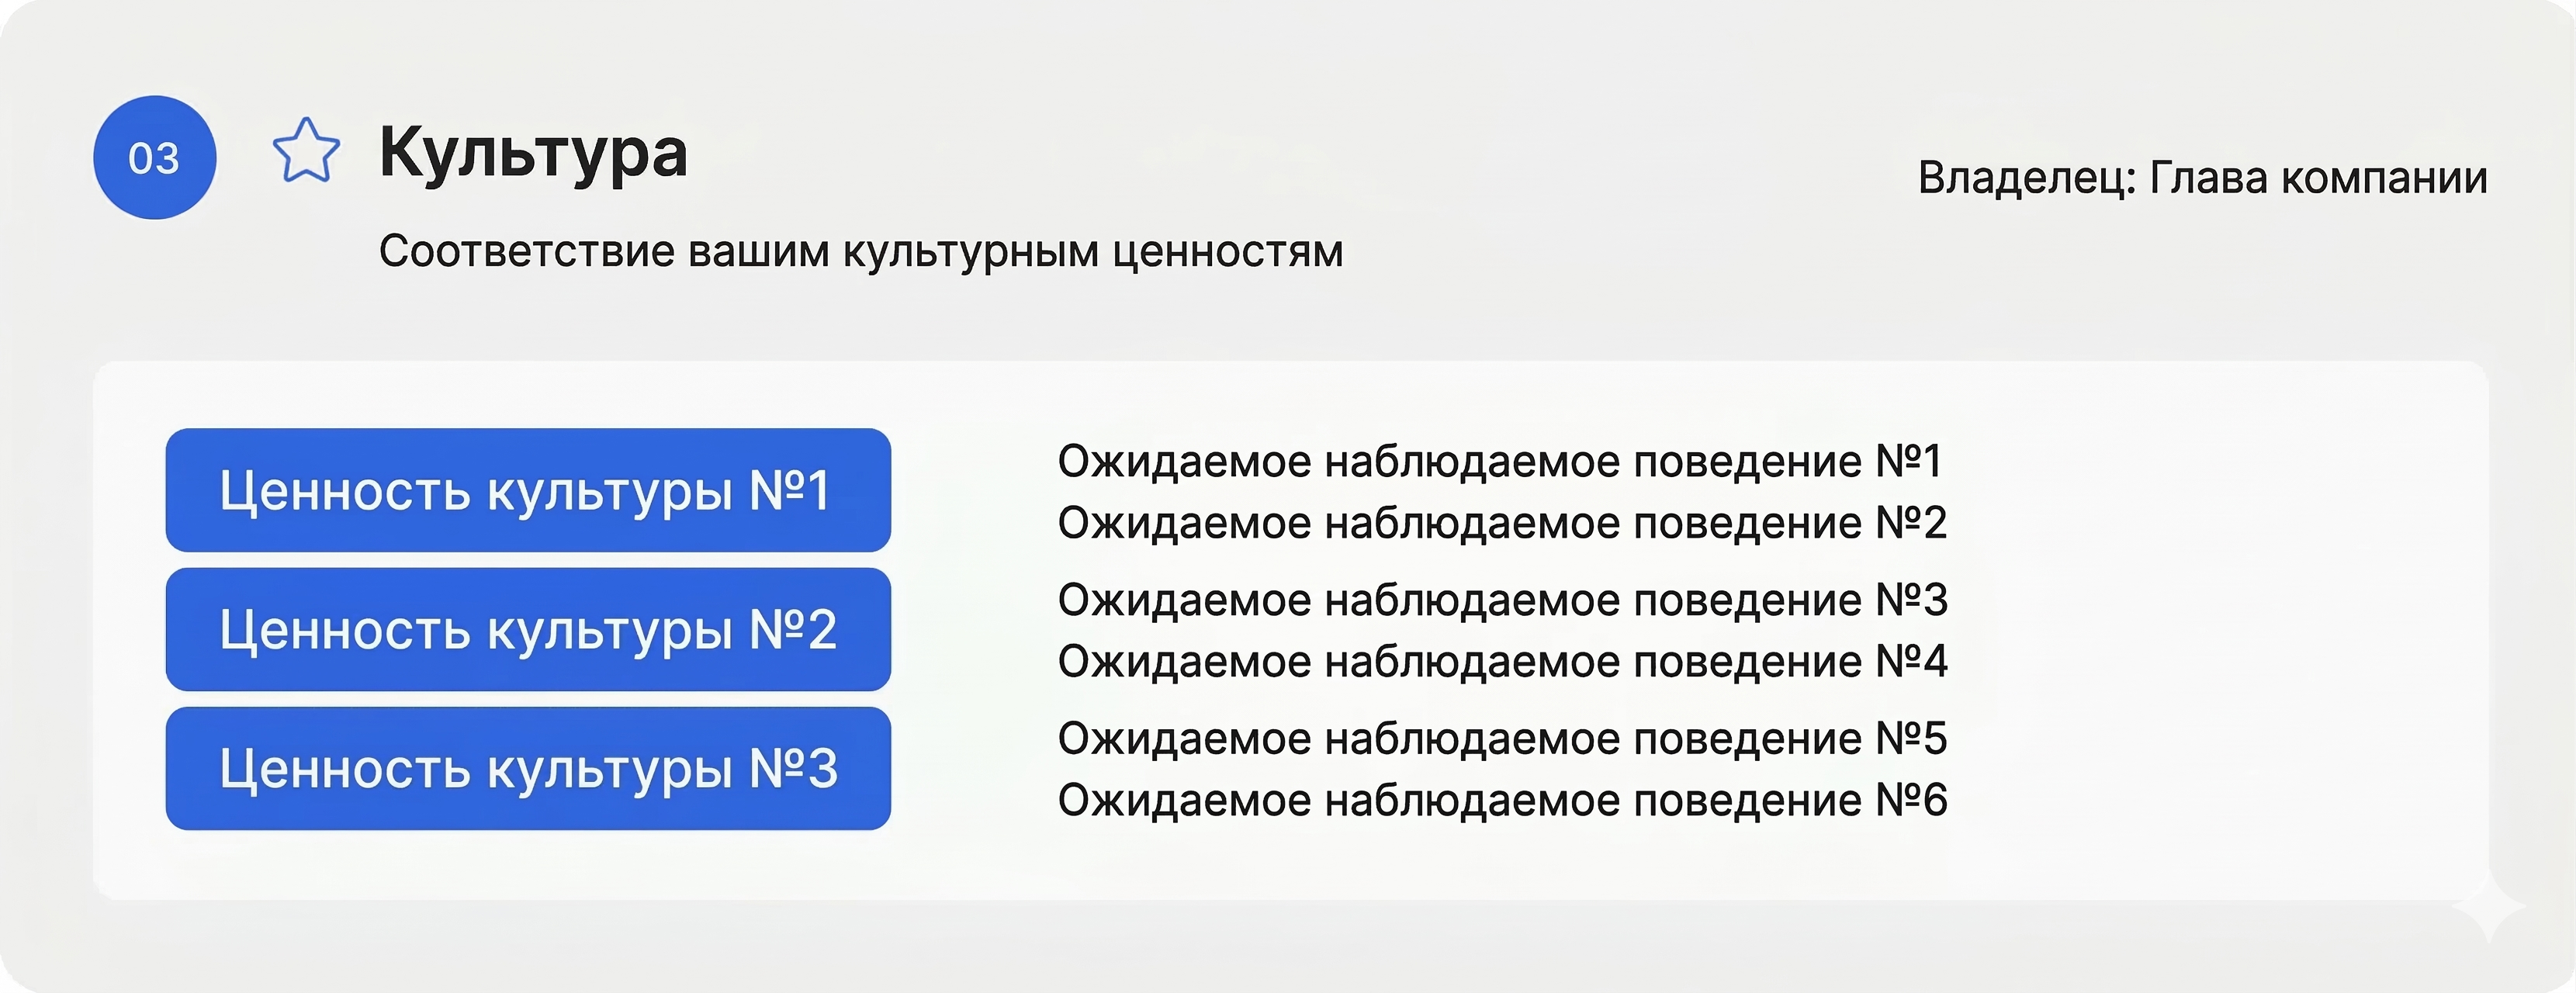Click the star icon beside Культура
The height and width of the screenshot is (993, 2576).
point(306,152)
